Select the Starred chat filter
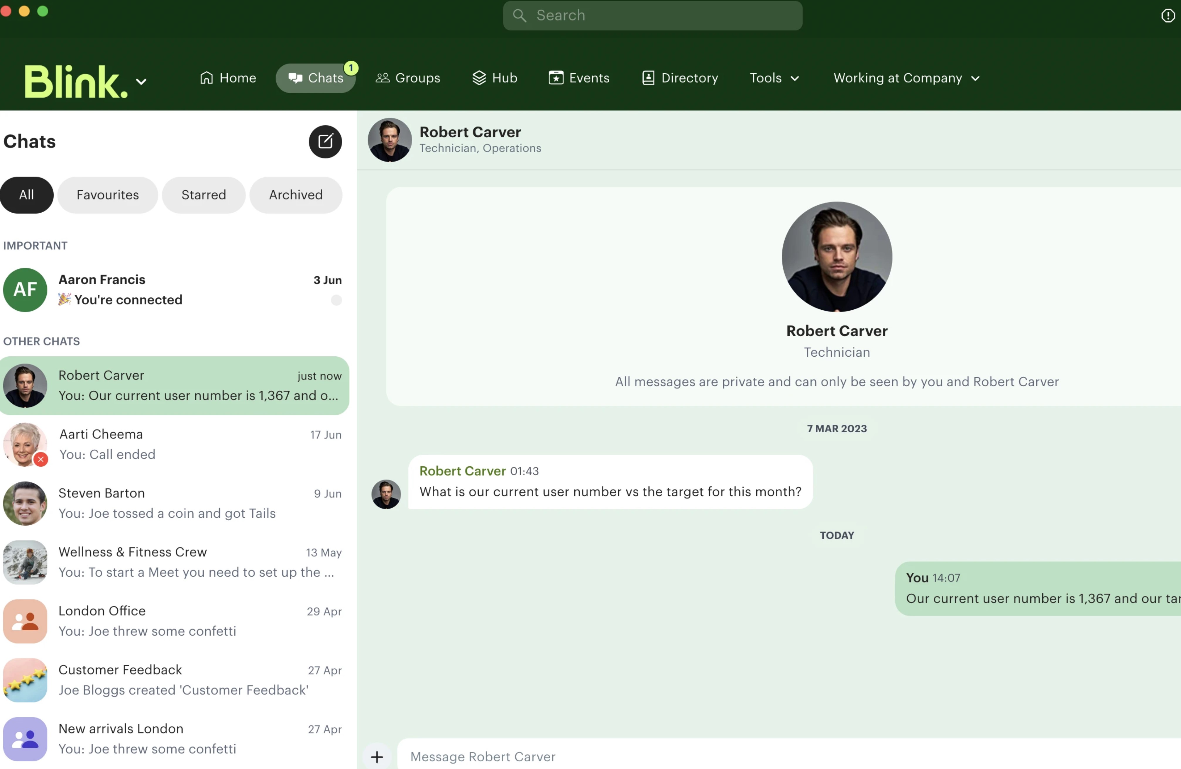Image resolution: width=1181 pixels, height=769 pixels. (x=204, y=195)
